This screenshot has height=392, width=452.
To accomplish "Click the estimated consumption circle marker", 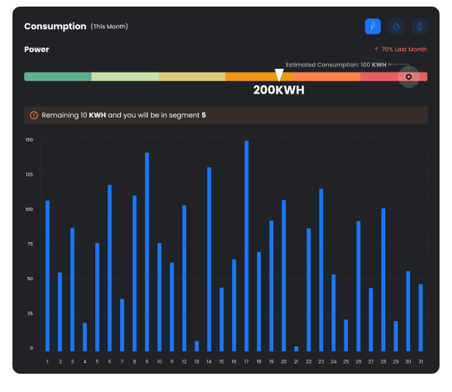I will (x=409, y=77).
